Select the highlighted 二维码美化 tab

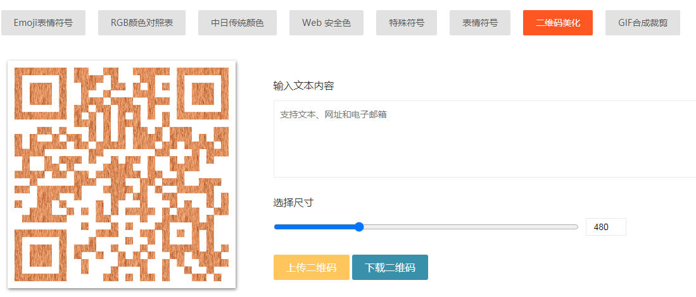coord(558,23)
